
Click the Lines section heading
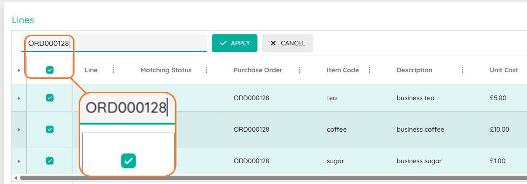(23, 20)
